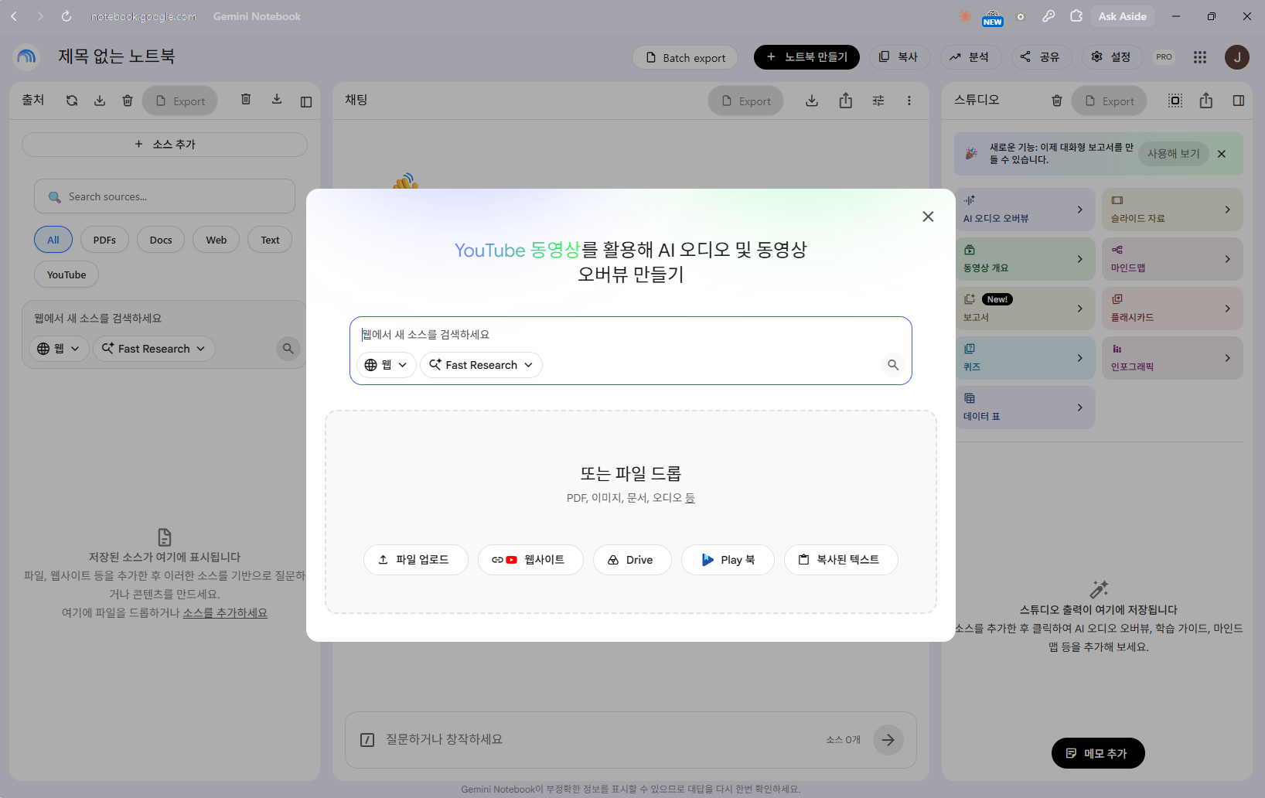
Task: Open the 데이터 표 studio card
Action: pyautogui.click(x=1025, y=408)
